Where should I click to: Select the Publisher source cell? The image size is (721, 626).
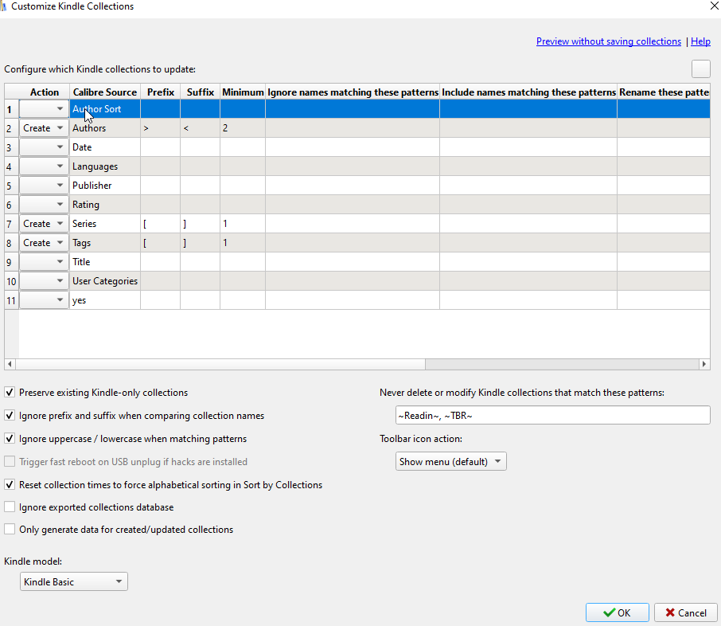click(105, 186)
